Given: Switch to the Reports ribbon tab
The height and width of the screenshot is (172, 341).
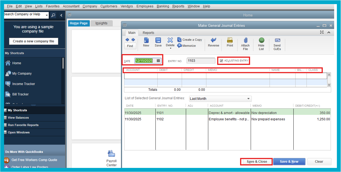Looking at the screenshot, I should (x=148, y=33).
